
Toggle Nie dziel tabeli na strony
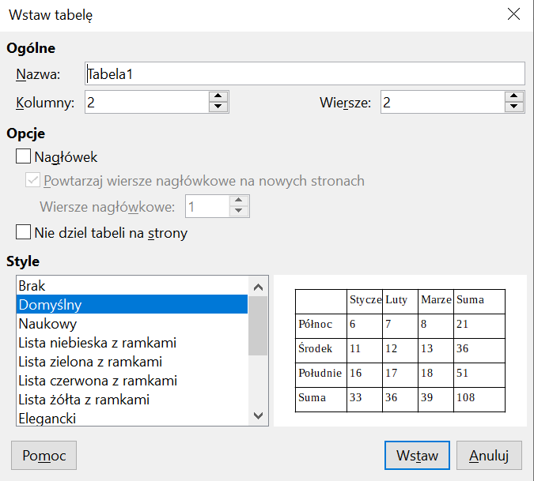[24, 233]
